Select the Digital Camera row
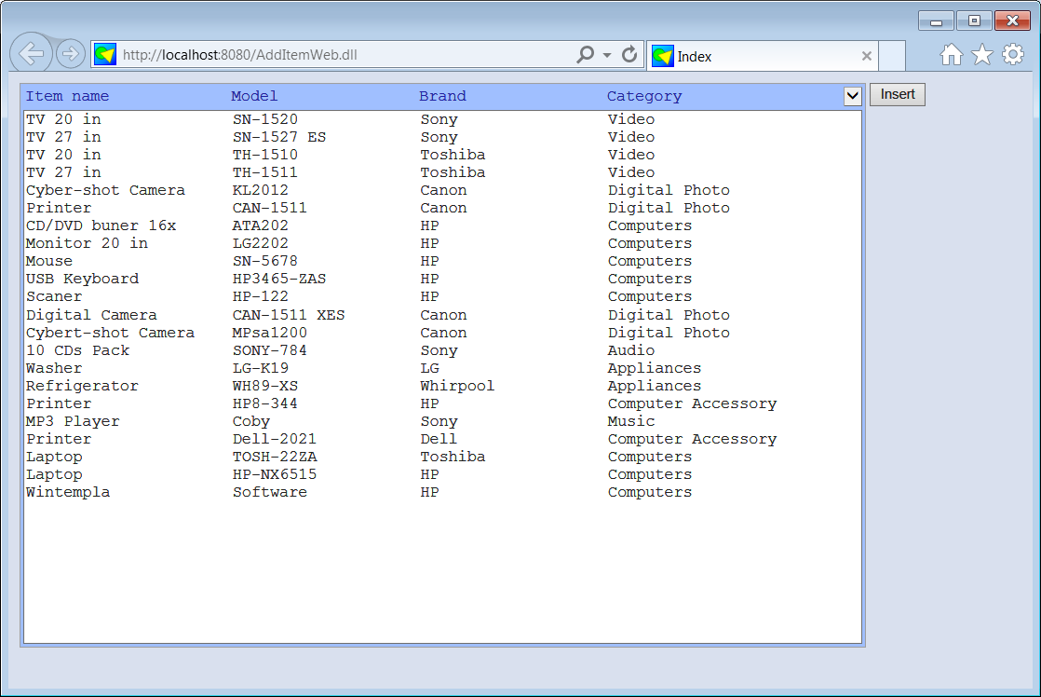Viewport: 1041px width, 697px height. click(443, 315)
